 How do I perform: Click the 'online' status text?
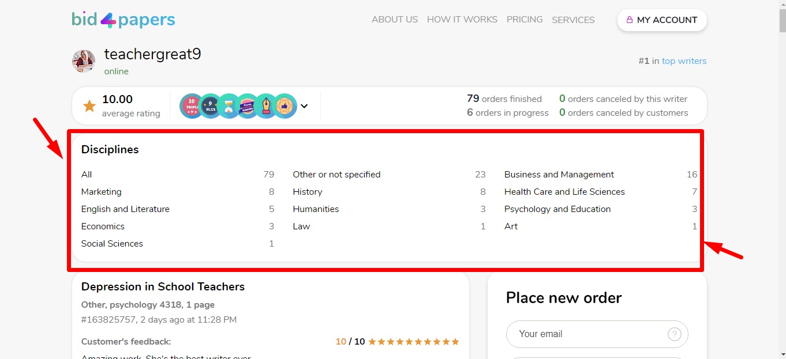coord(117,71)
